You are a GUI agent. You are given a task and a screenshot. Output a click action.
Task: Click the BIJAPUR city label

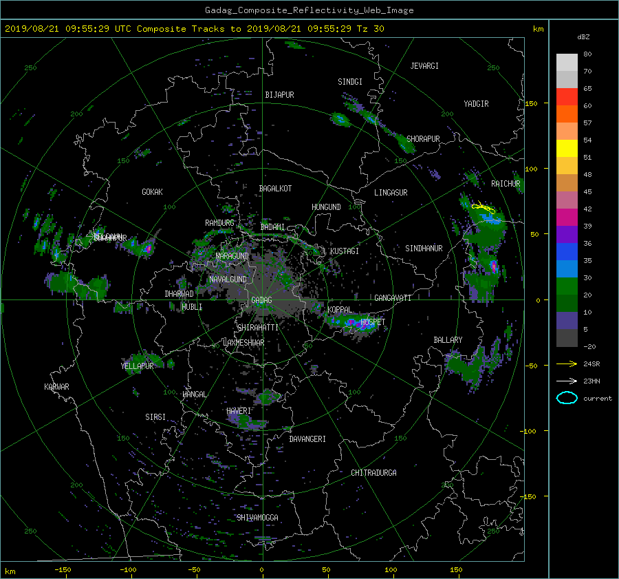click(x=279, y=95)
